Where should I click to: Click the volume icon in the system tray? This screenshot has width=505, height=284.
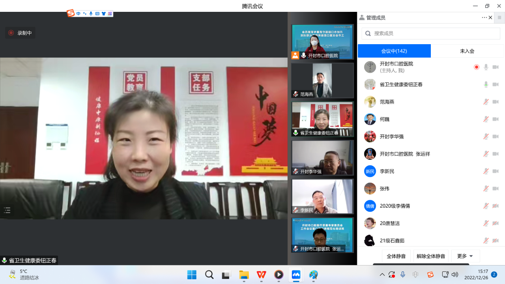pyautogui.click(x=455, y=275)
